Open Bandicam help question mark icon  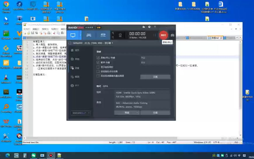click(x=155, y=27)
